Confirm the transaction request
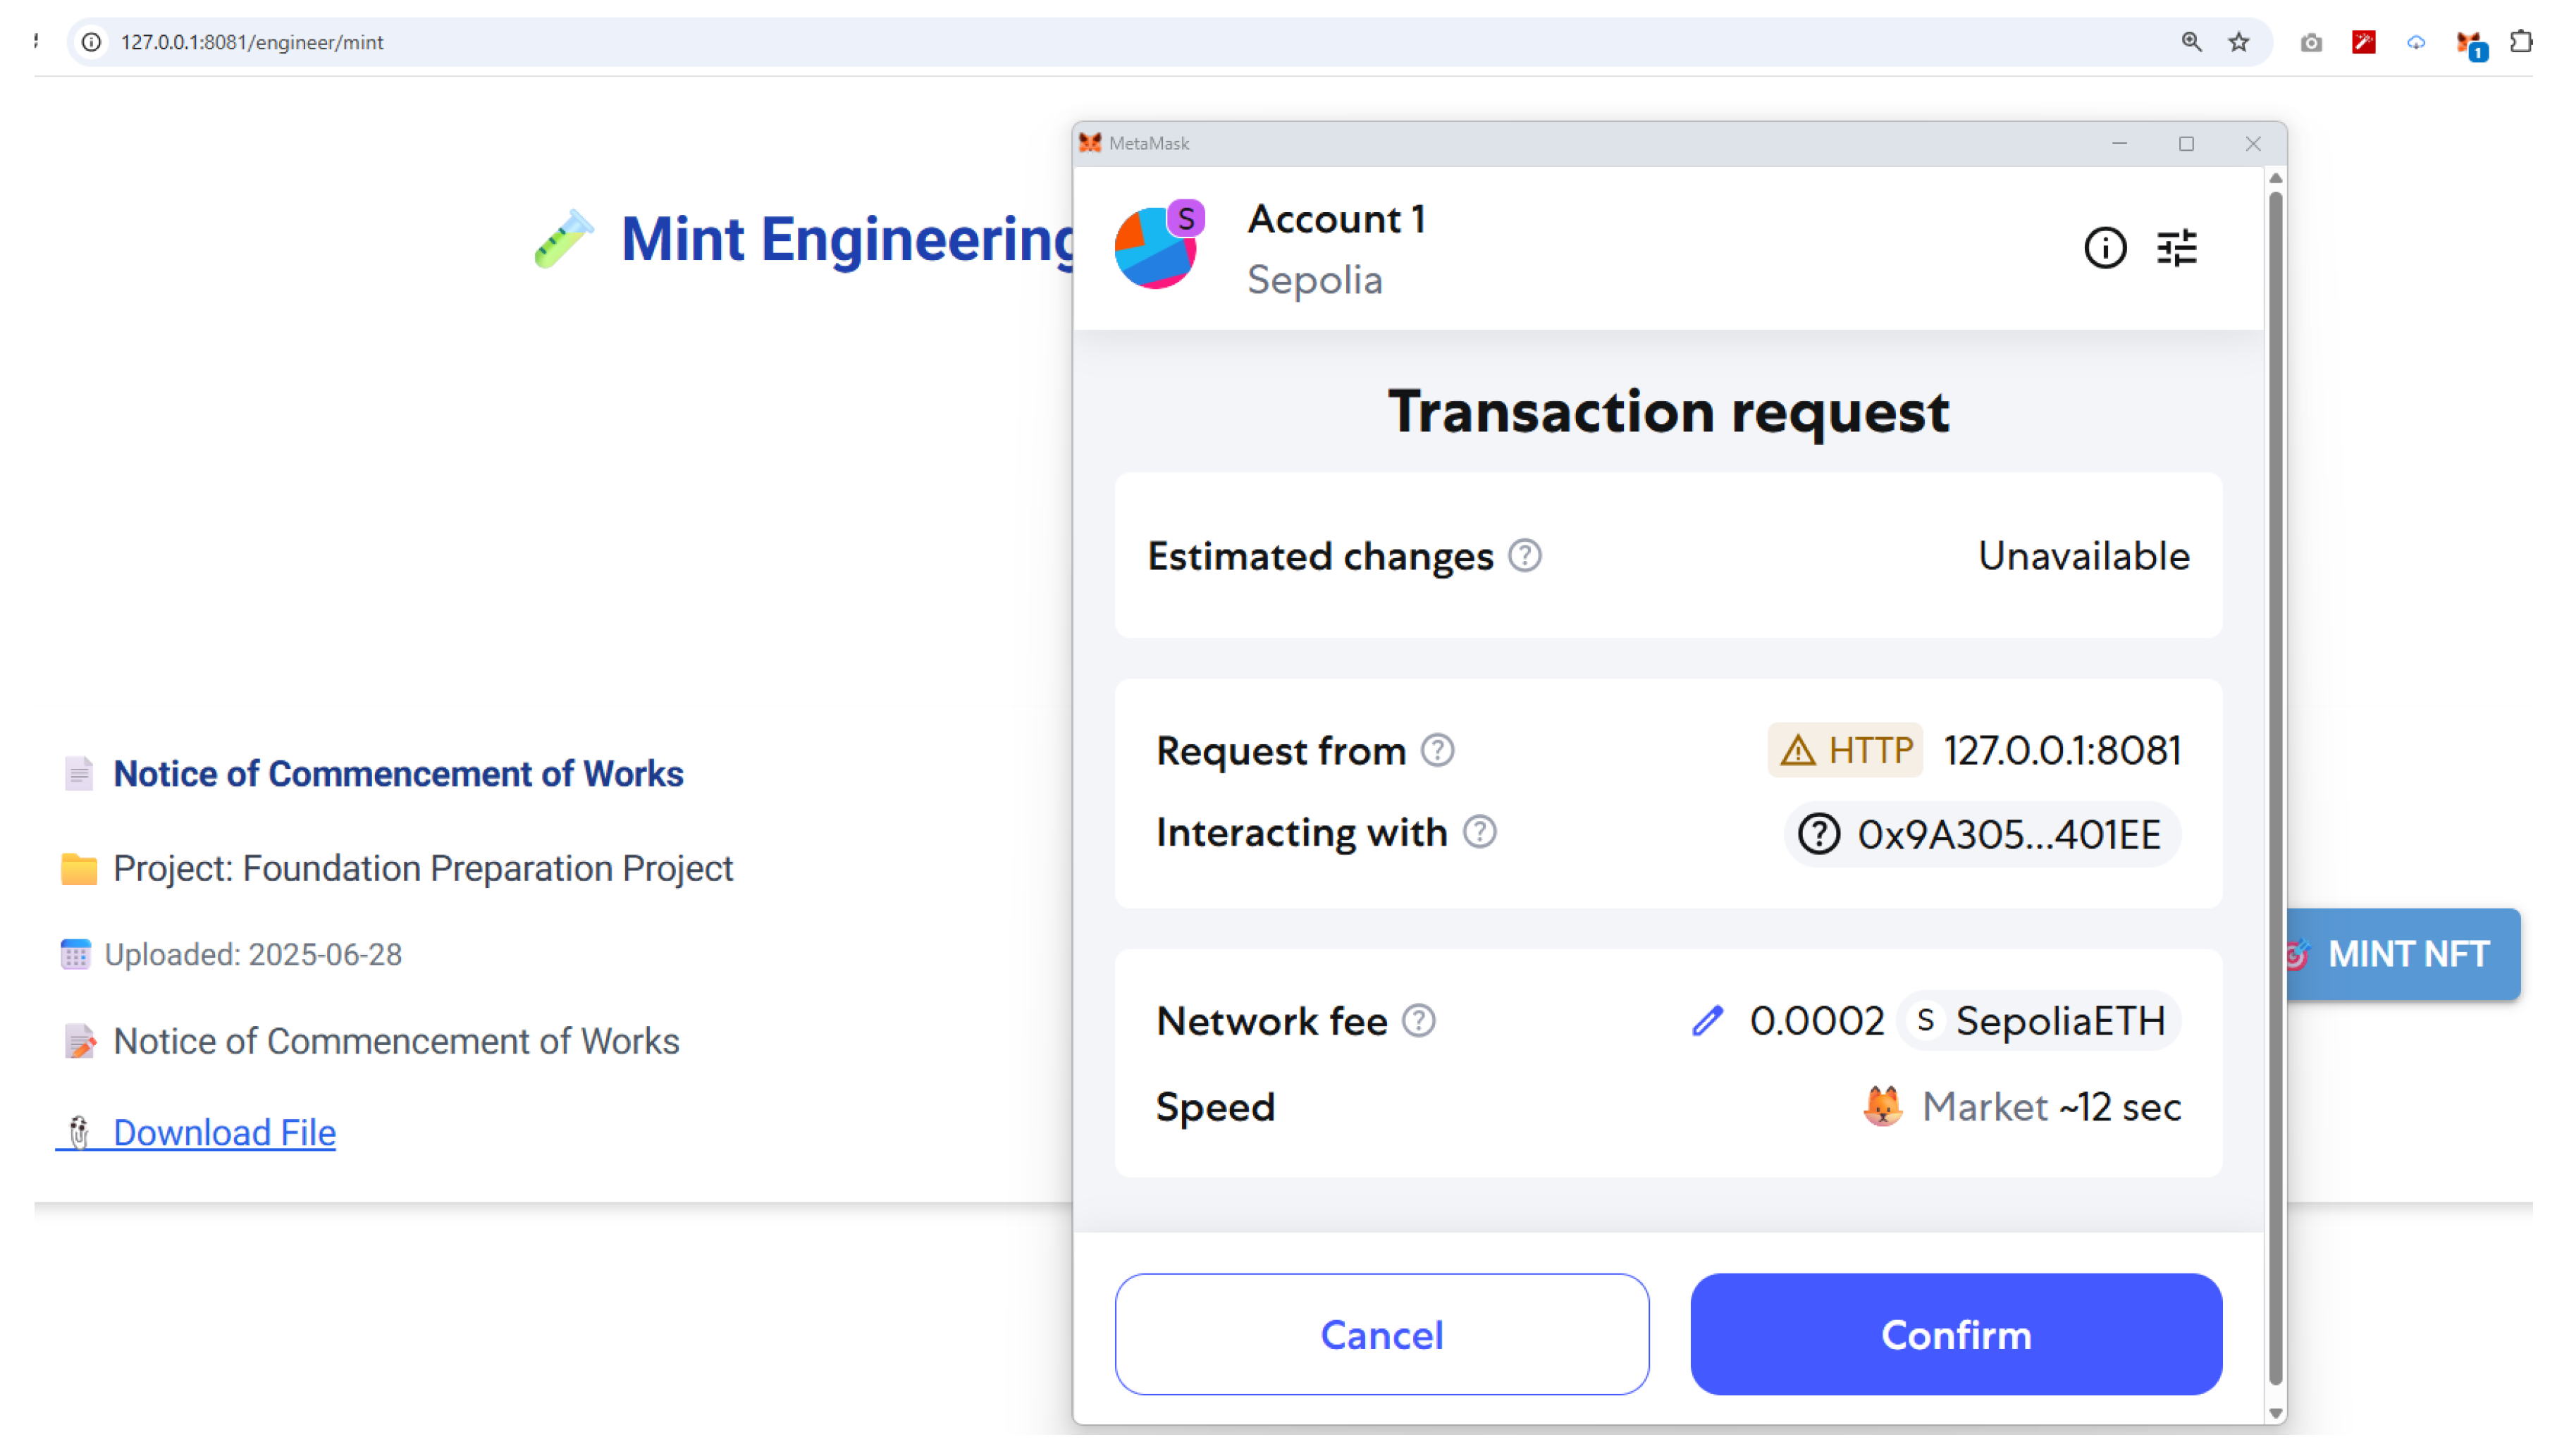The image size is (2569, 1456). pyautogui.click(x=1955, y=1334)
